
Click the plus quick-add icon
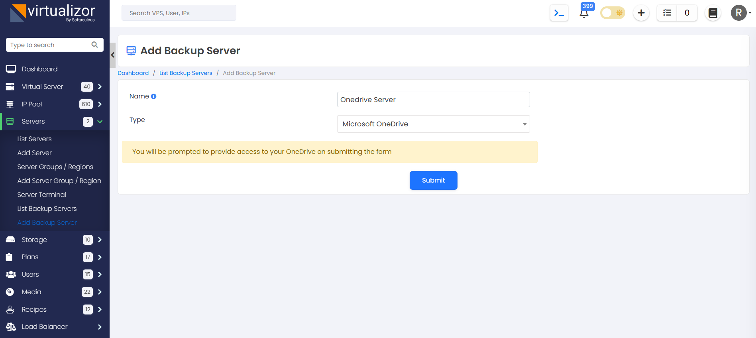point(641,13)
